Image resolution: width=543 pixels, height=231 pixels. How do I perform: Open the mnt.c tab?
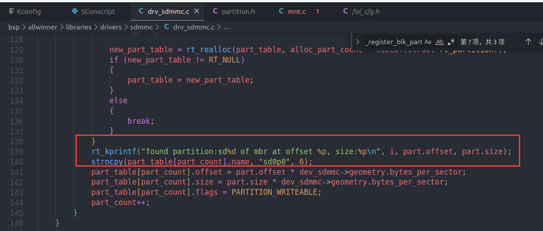point(297,11)
